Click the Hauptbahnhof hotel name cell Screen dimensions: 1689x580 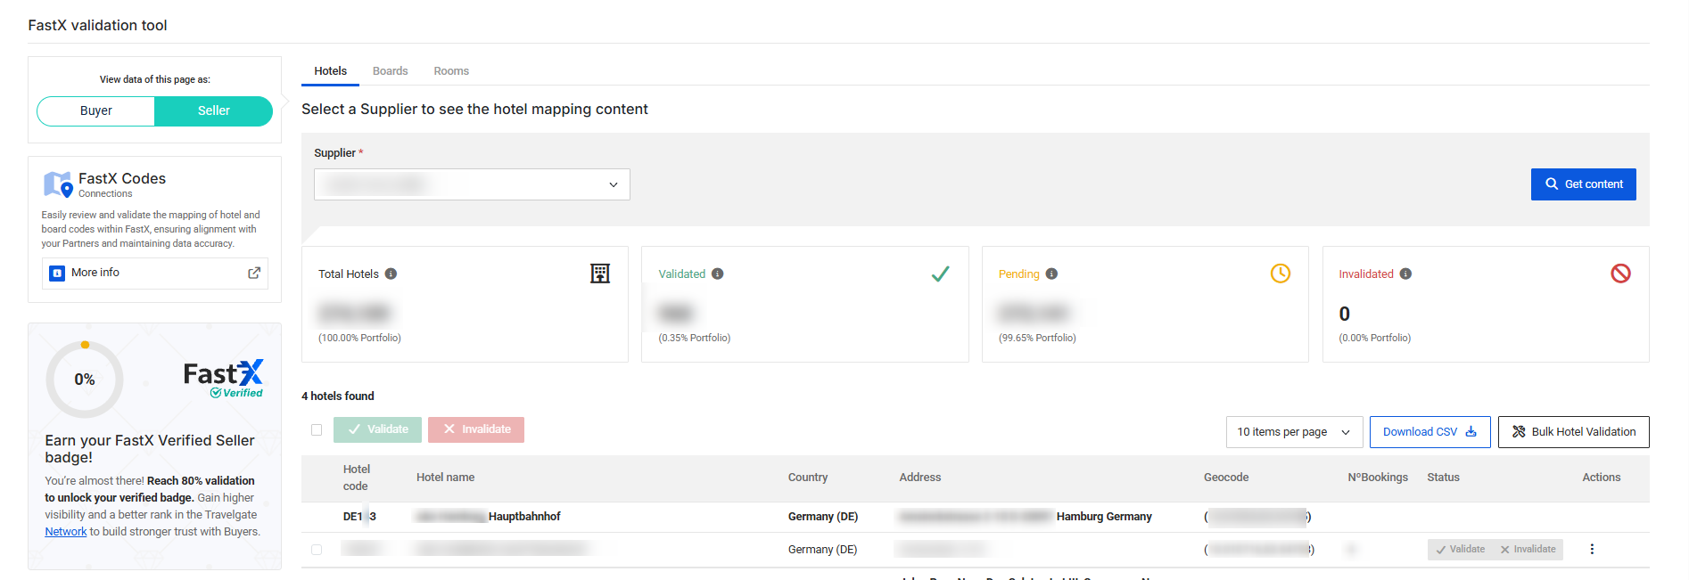point(488,517)
